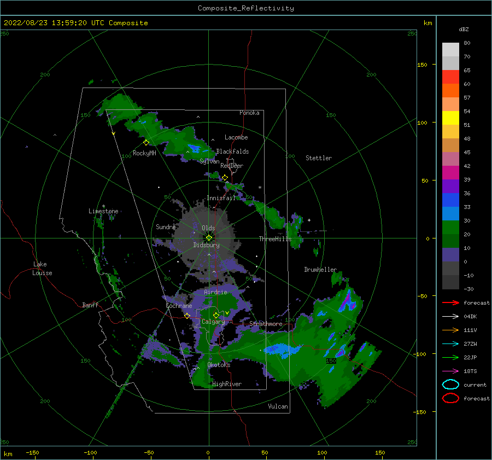
Task: Click the 04DK legend label
Action: tap(470, 317)
